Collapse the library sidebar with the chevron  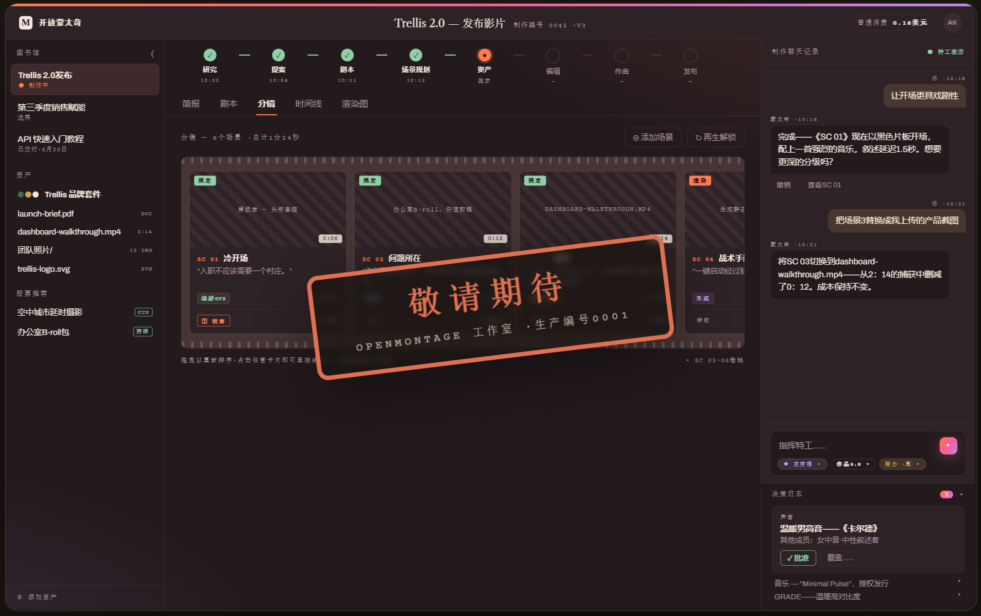coord(152,54)
